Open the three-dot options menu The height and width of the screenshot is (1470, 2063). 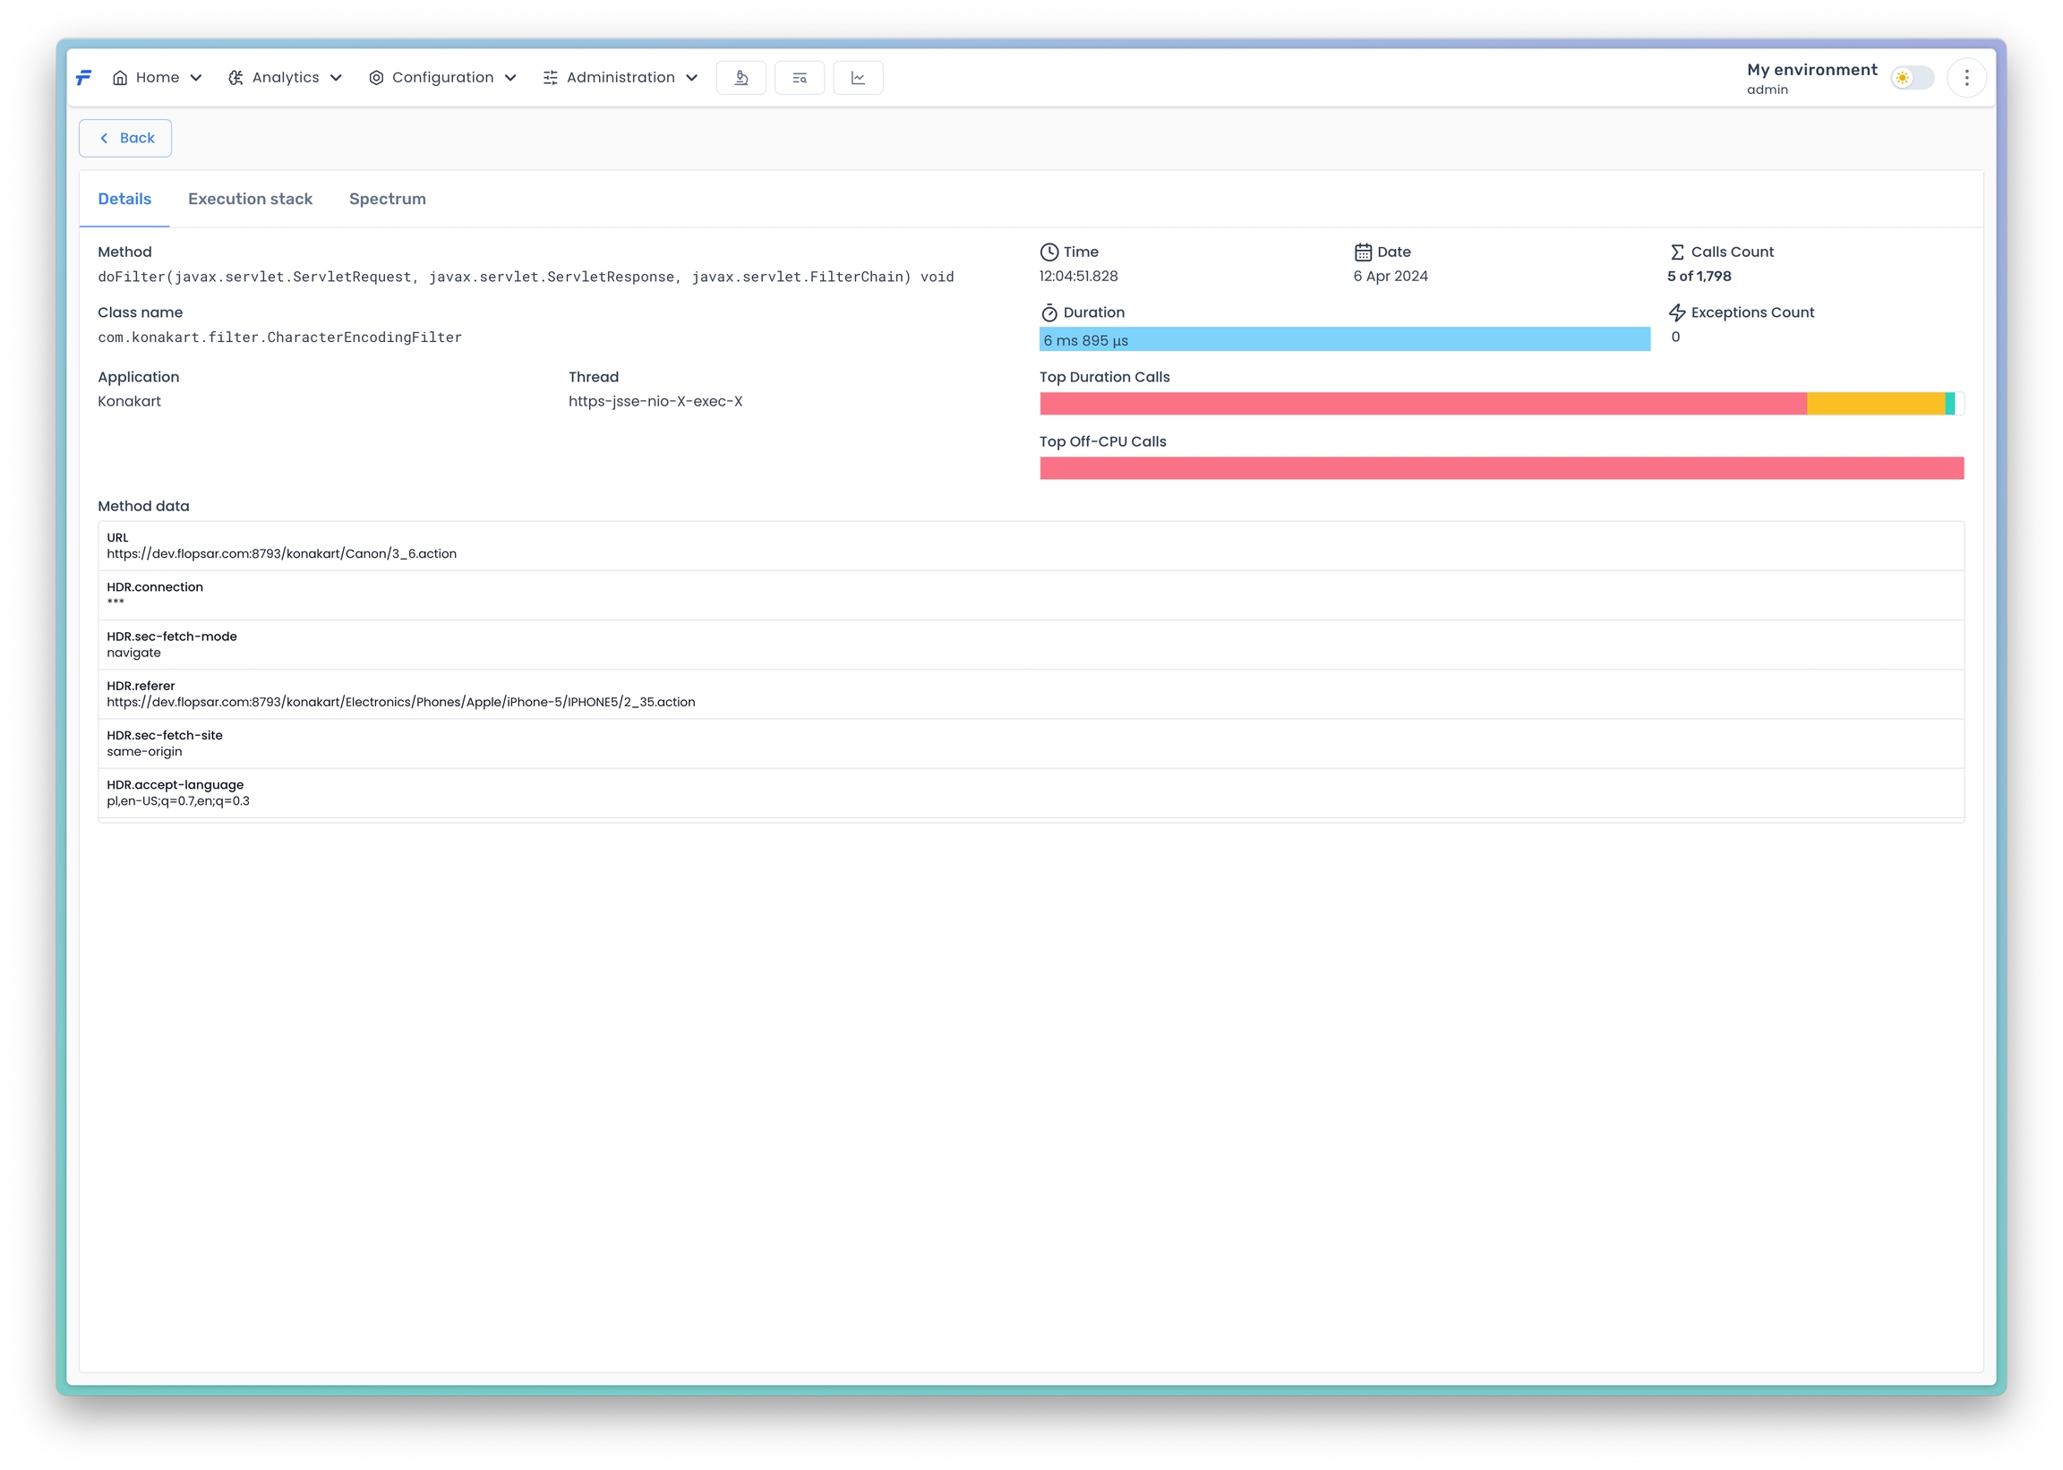[x=1966, y=78]
